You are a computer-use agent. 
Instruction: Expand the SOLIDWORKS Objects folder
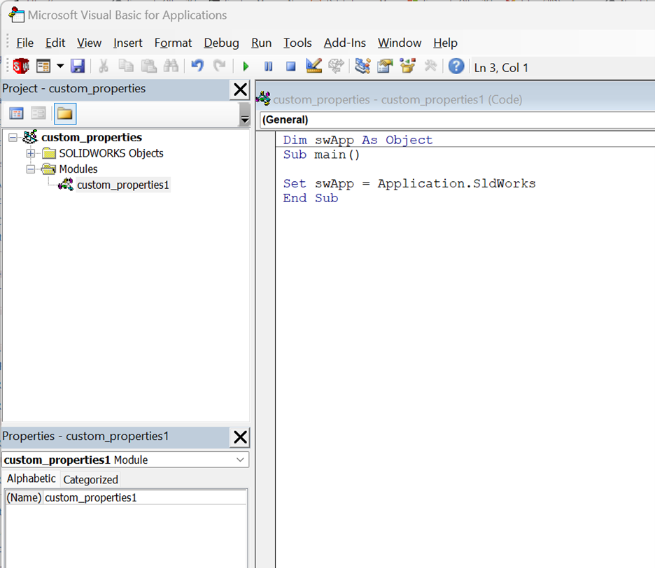pyautogui.click(x=31, y=153)
